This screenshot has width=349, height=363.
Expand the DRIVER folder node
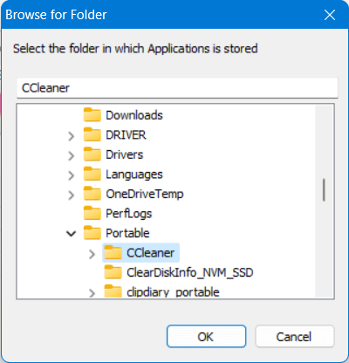coord(72,136)
